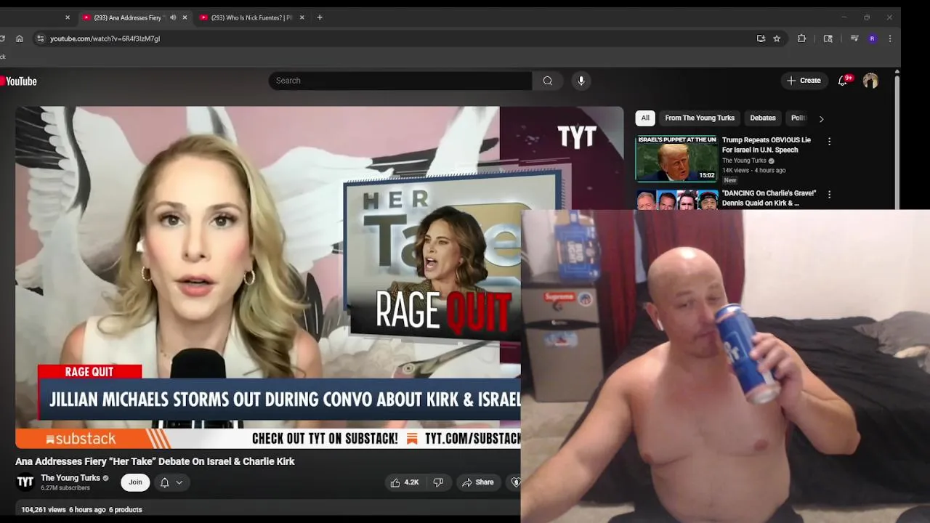Screen dimensions: 930x523
Task: Activate voice search microphone
Action: pos(581,81)
